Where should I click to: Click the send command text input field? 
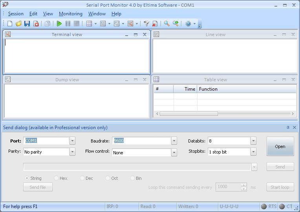(x=137, y=167)
